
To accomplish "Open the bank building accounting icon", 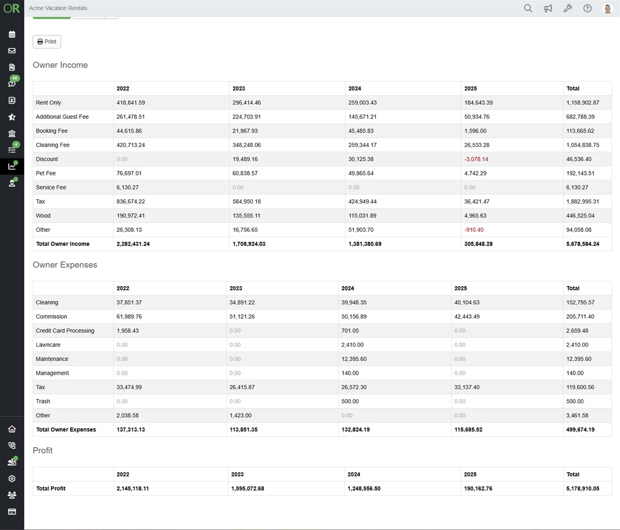I will tap(12, 134).
